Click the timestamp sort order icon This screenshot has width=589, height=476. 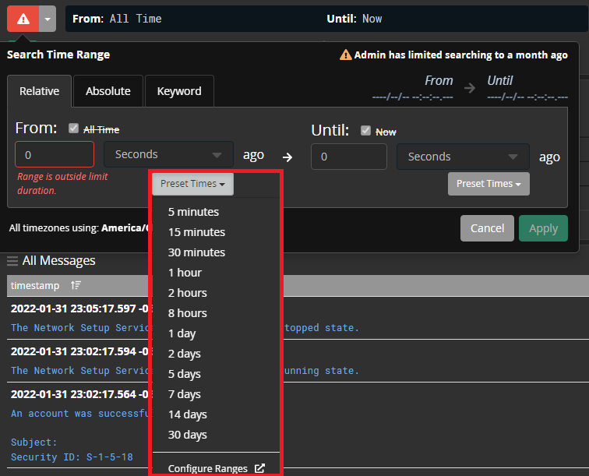(x=76, y=286)
